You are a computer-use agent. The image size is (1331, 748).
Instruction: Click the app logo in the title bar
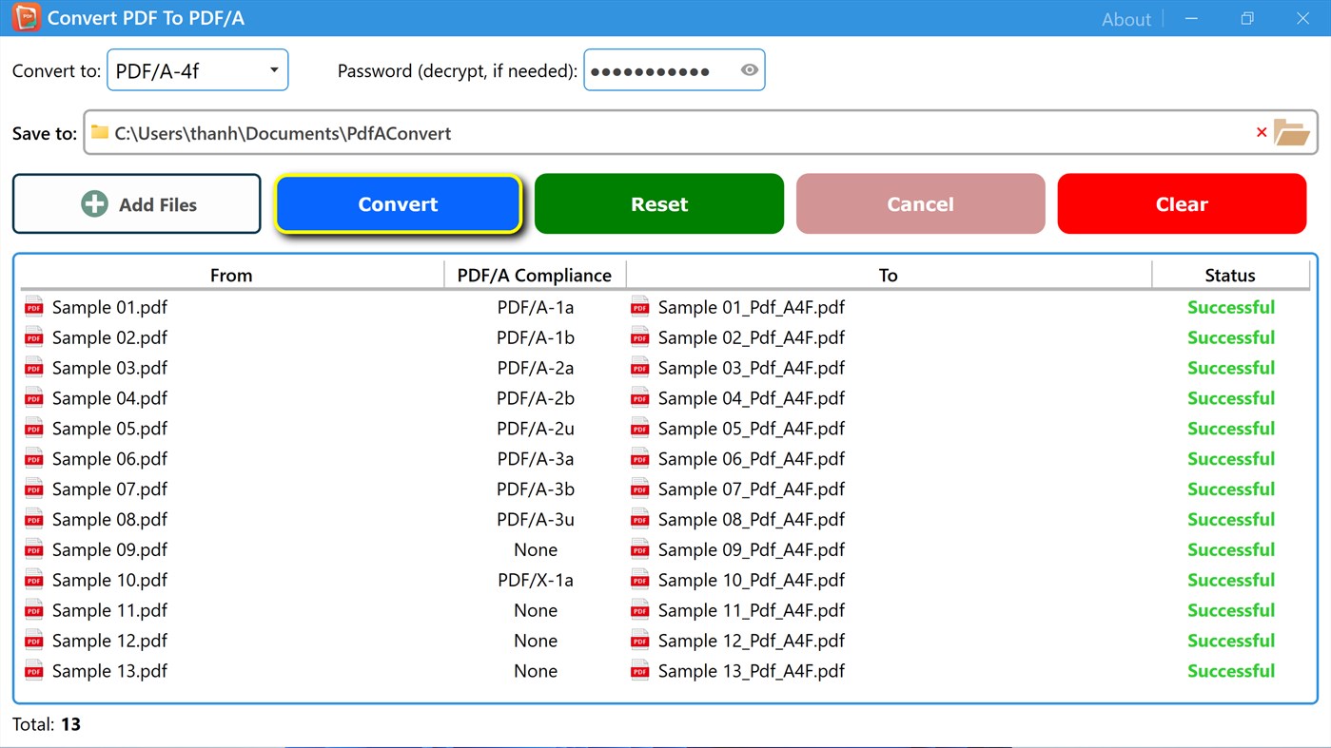pos(26,17)
